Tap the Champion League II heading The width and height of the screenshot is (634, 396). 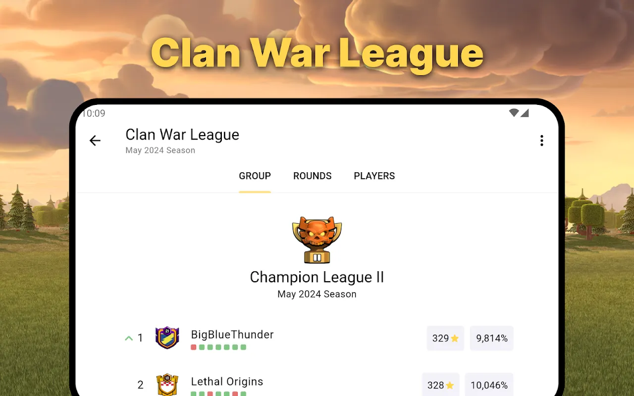[317, 277]
